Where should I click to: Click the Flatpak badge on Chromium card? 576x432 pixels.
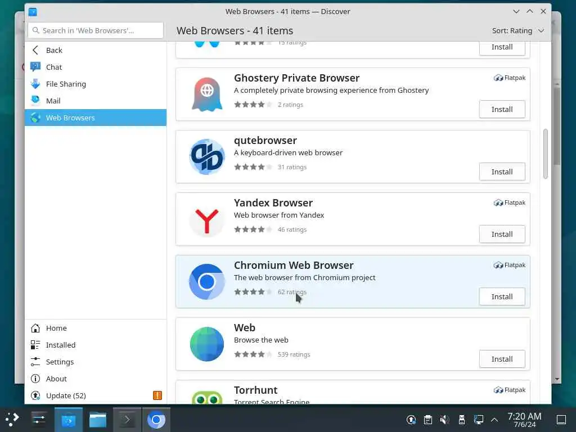click(x=510, y=265)
